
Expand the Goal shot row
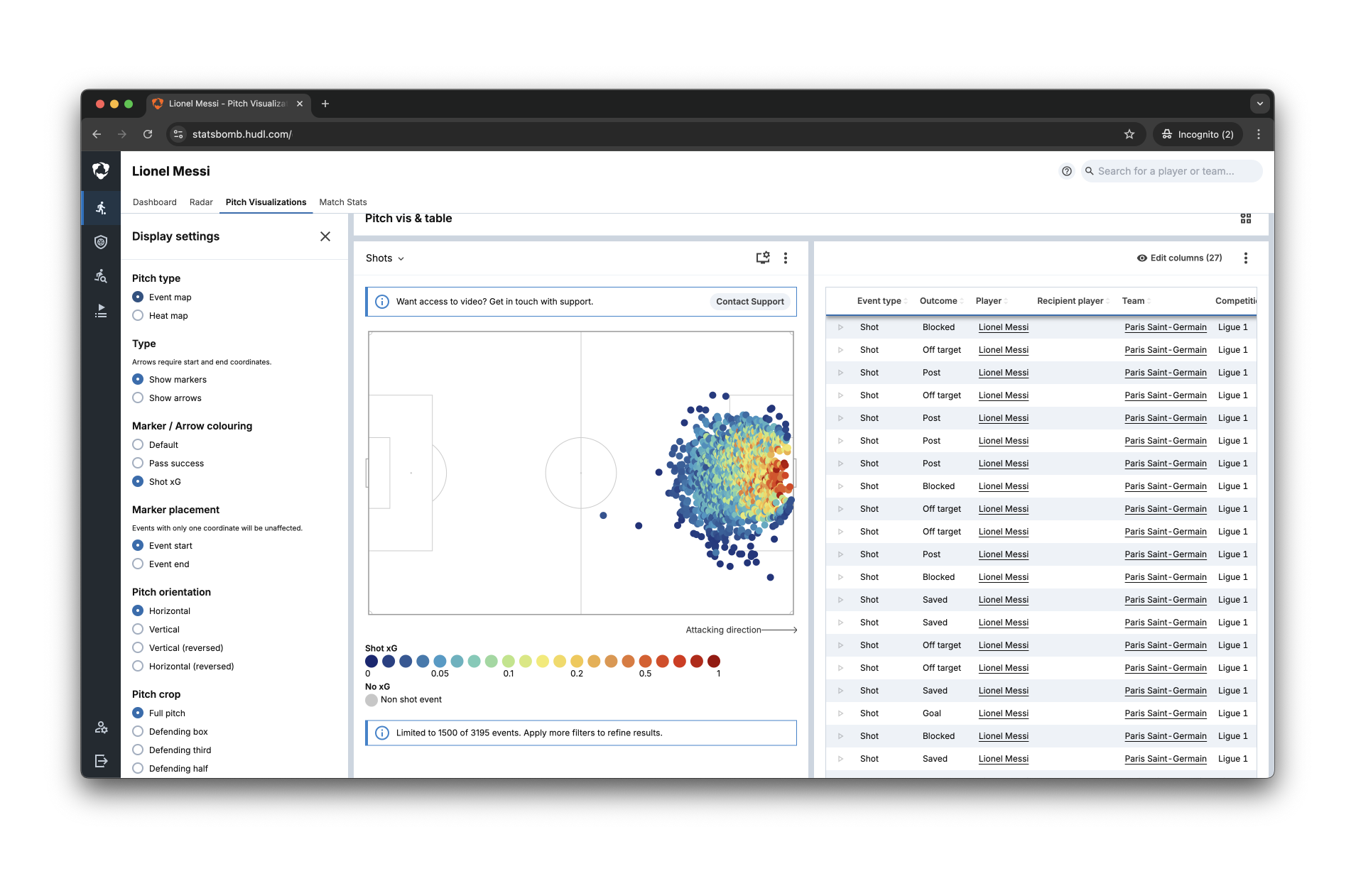click(840, 713)
